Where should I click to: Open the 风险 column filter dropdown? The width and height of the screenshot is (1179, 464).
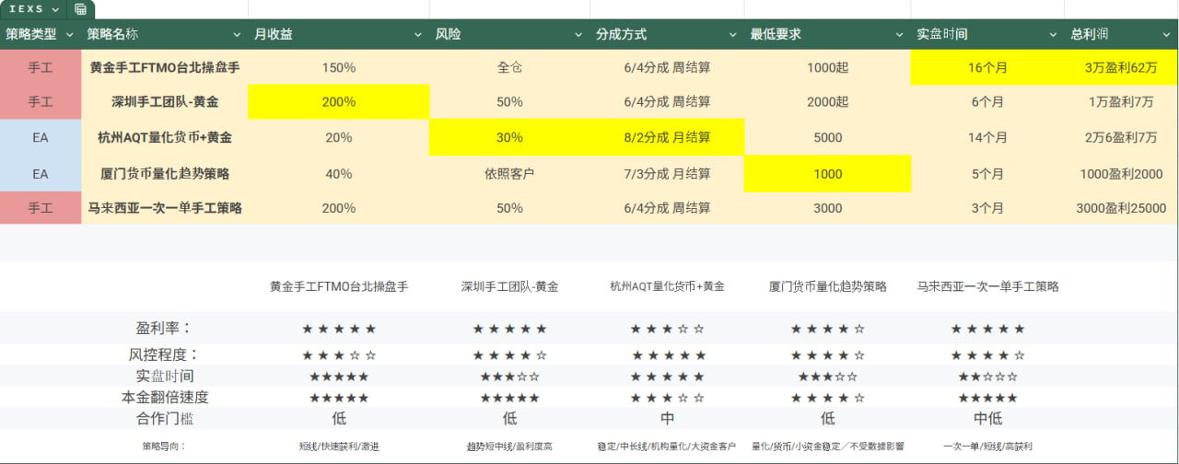coord(578,35)
